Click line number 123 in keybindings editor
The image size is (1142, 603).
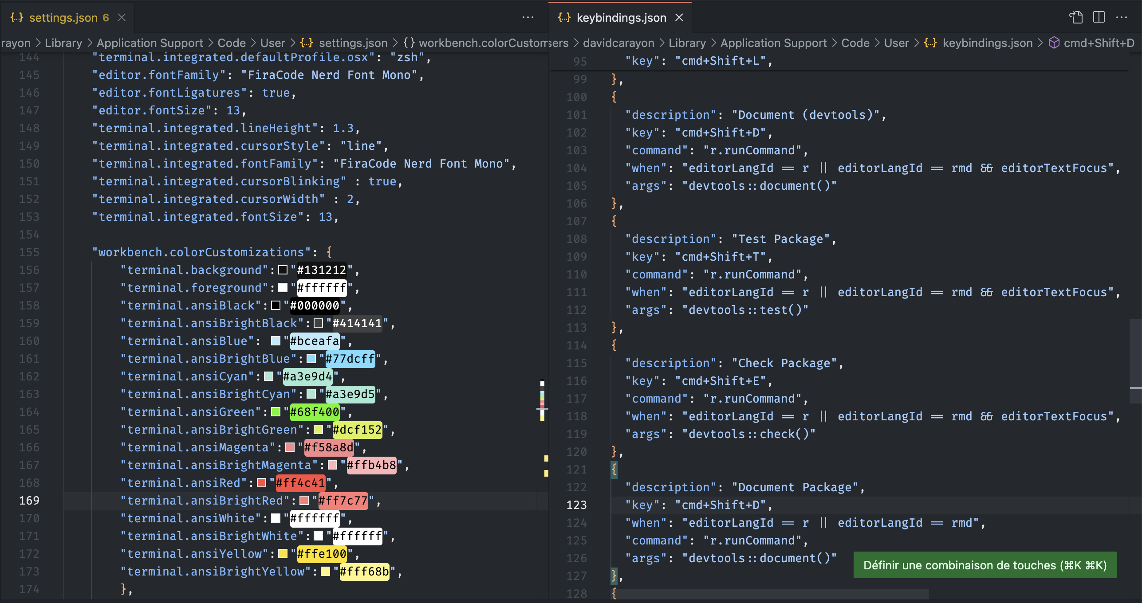tap(576, 505)
